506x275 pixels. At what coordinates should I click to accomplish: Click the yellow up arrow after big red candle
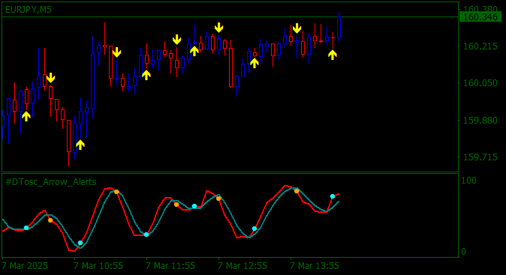(255, 63)
